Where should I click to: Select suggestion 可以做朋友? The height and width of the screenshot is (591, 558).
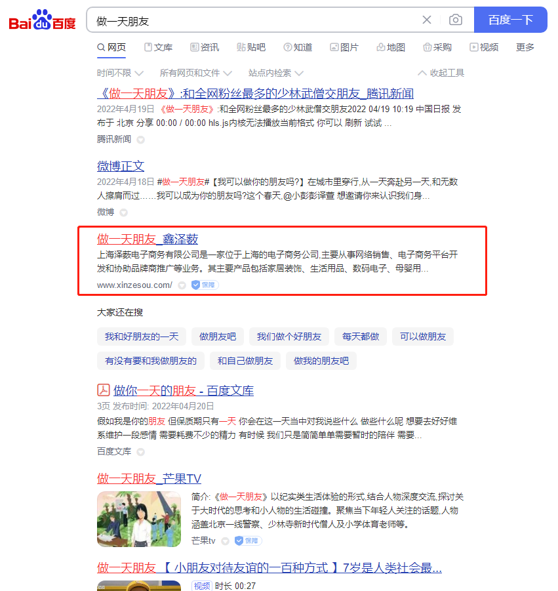point(423,336)
